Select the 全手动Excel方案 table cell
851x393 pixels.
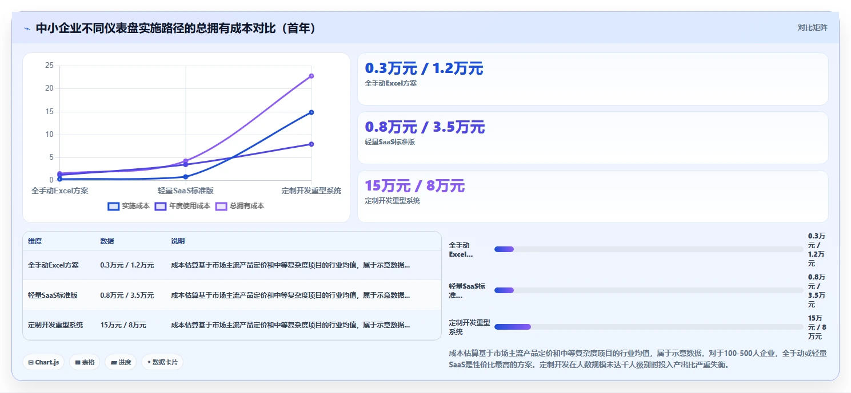coord(53,265)
